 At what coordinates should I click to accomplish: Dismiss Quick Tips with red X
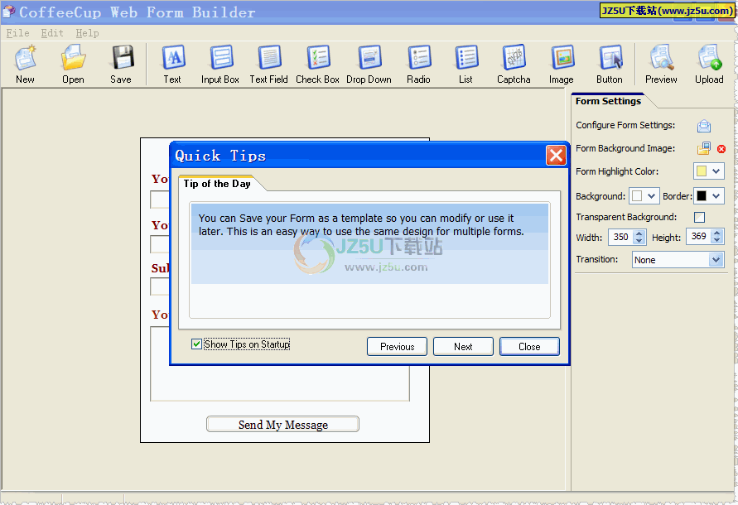pos(556,156)
